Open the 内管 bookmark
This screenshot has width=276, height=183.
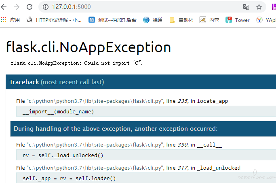209,20
